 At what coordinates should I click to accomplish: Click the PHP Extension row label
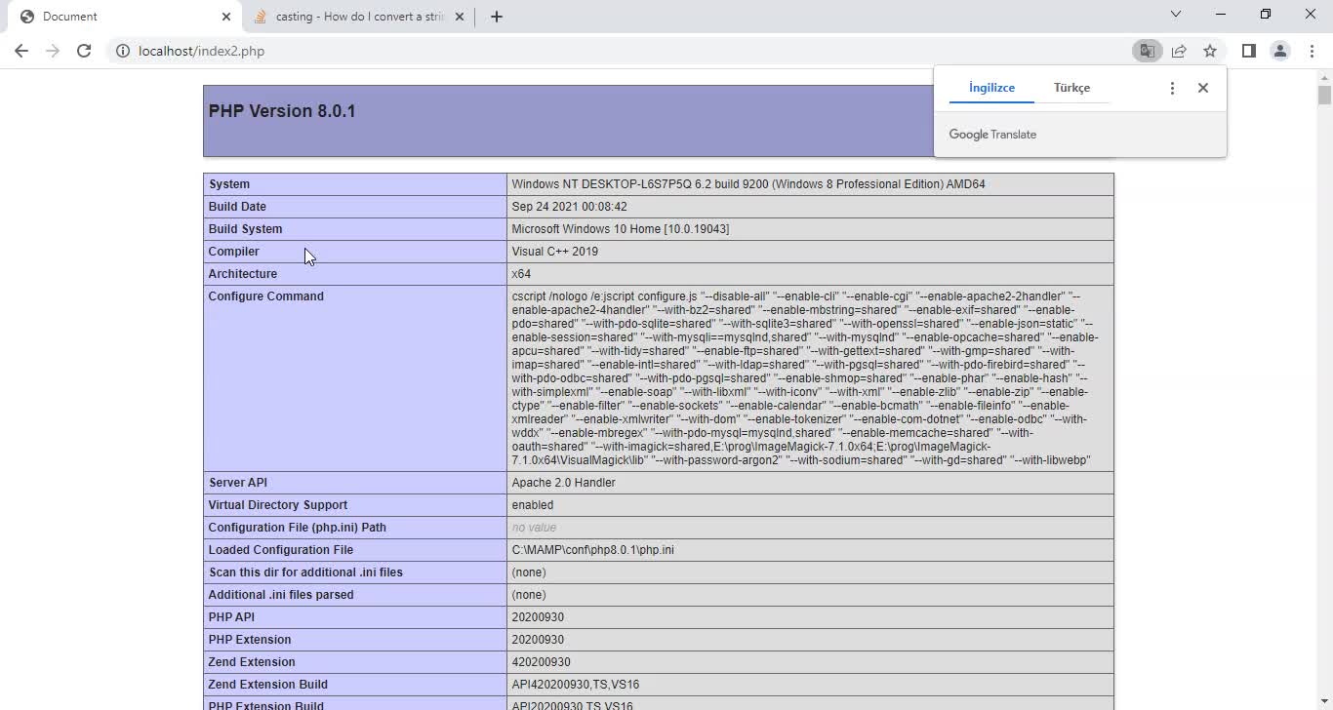(x=250, y=640)
